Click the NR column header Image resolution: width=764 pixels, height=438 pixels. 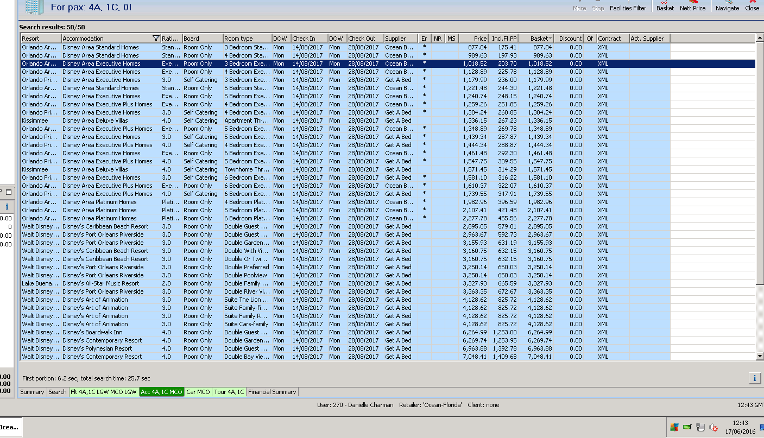coord(438,39)
